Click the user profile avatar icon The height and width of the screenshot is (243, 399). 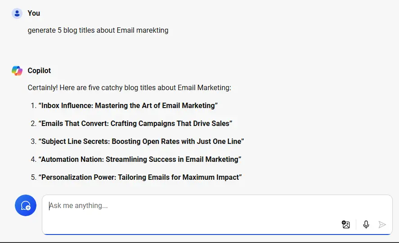[17, 13]
